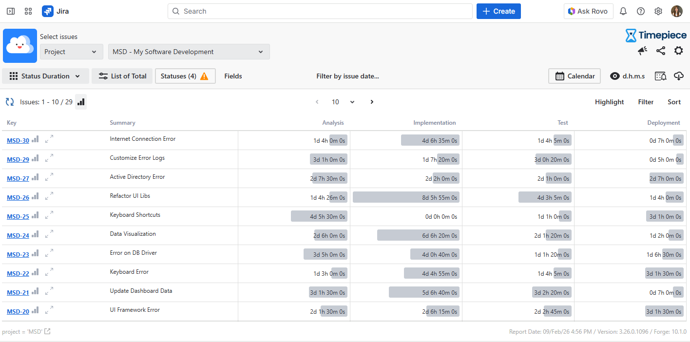Expand MSD-26 row details icon

(49, 196)
